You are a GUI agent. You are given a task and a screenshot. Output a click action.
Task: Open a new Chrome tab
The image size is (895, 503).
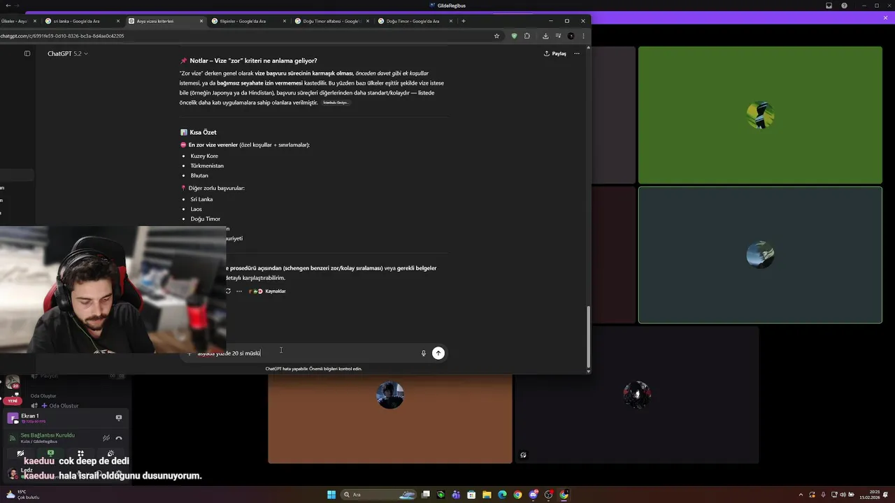pyautogui.click(x=463, y=21)
